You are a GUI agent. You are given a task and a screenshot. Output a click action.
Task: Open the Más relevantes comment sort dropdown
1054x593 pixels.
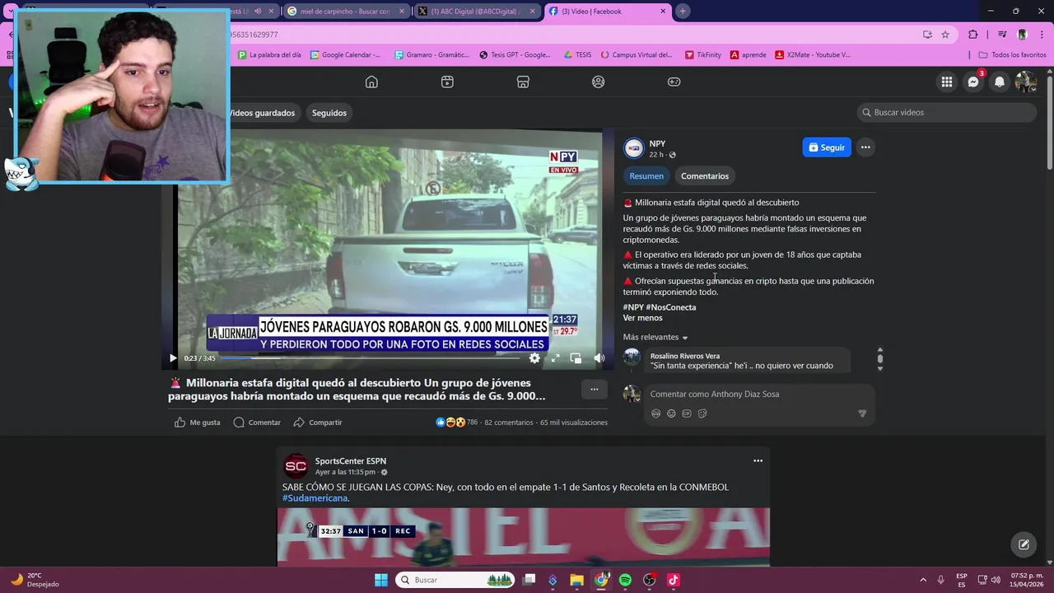click(655, 337)
